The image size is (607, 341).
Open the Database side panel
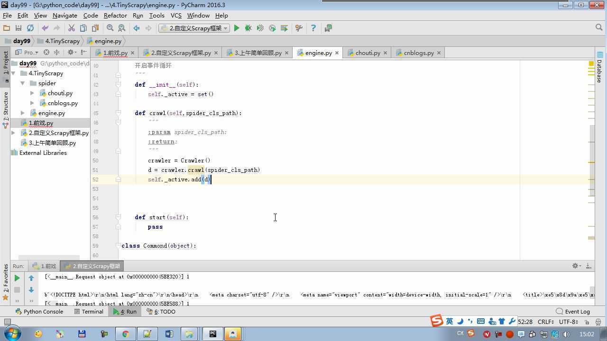point(599,68)
